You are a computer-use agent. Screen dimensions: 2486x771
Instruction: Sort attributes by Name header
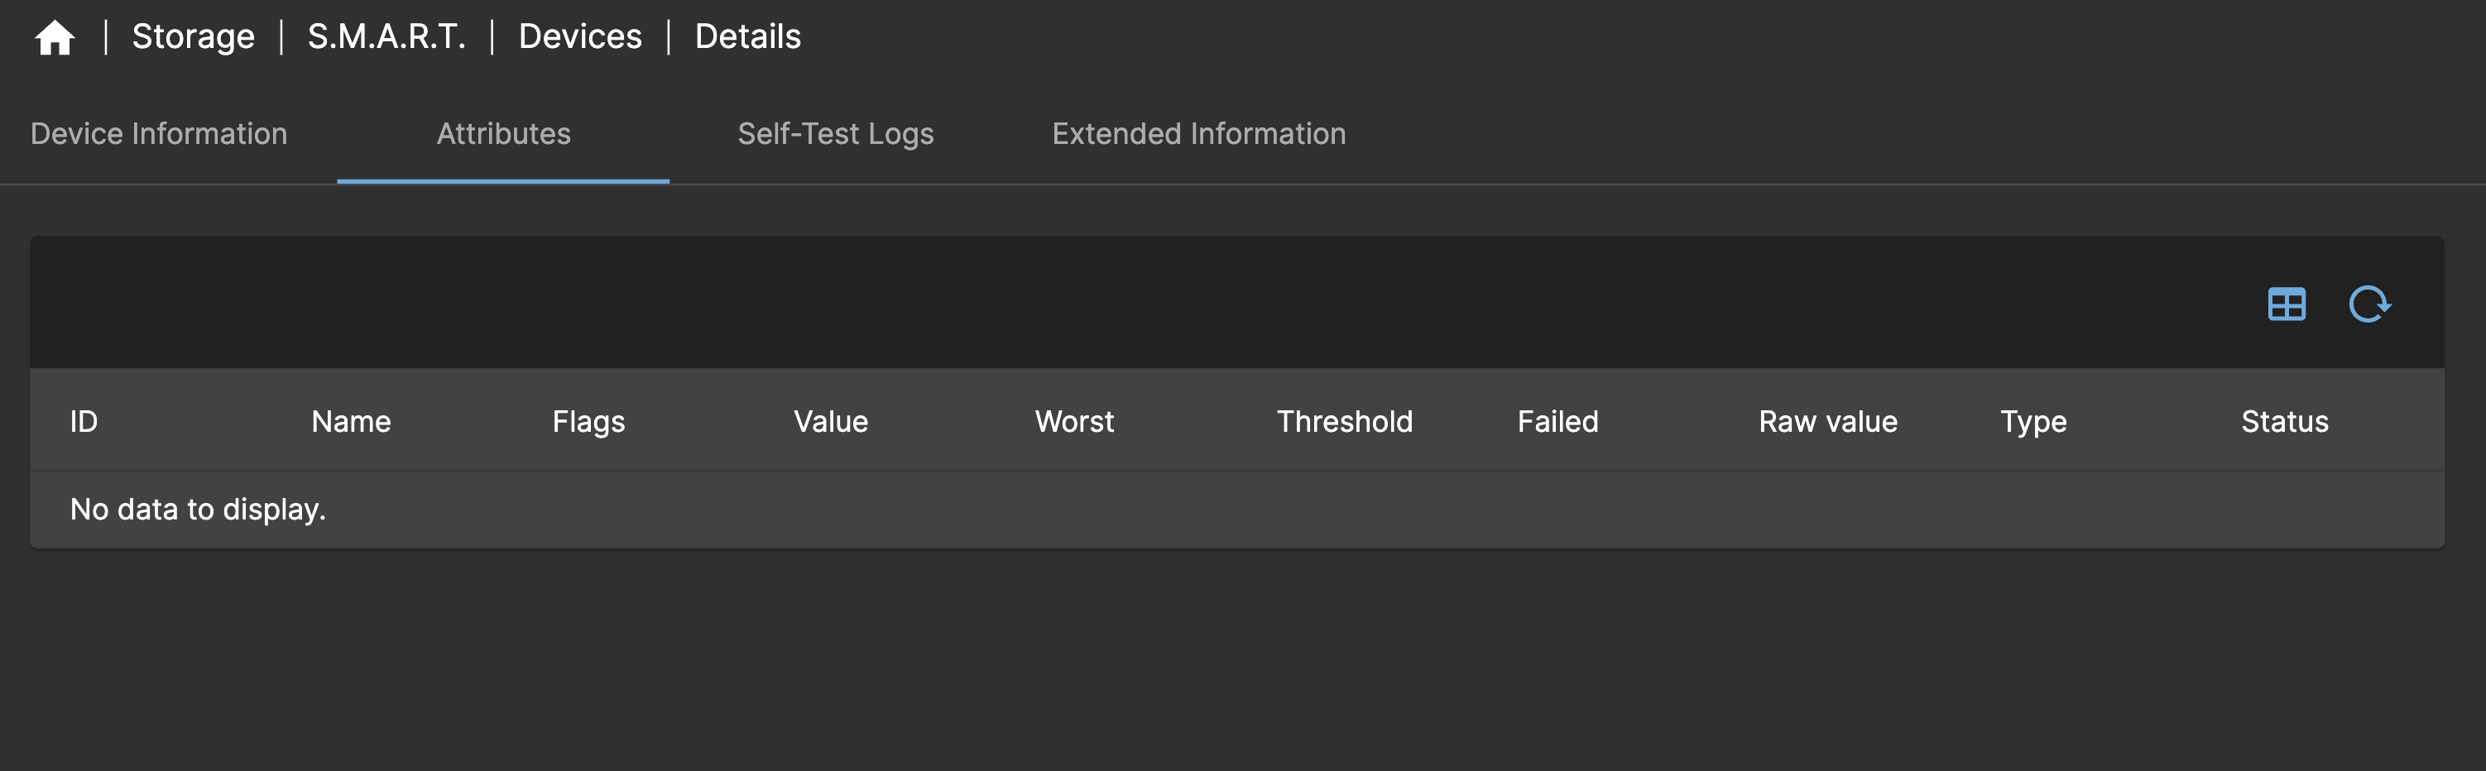click(350, 421)
